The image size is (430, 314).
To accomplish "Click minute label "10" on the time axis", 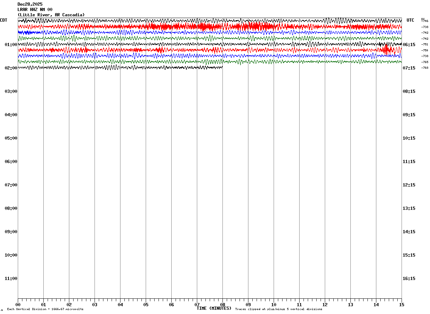I will [274, 304].
